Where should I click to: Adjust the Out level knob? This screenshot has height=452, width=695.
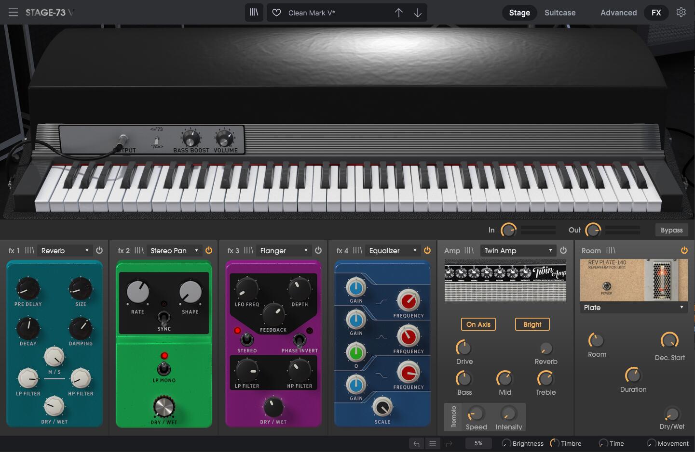pyautogui.click(x=593, y=230)
